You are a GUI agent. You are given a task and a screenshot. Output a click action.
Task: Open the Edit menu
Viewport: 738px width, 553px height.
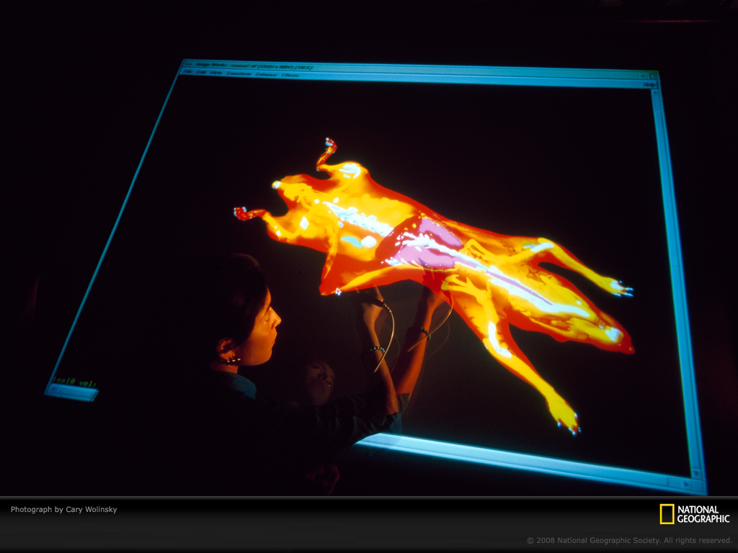point(201,72)
